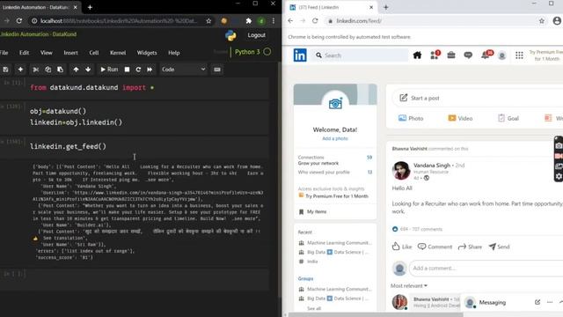This screenshot has width=563, height=317.
Task: Go to LinkedIn Home icon
Action: pos(417,55)
